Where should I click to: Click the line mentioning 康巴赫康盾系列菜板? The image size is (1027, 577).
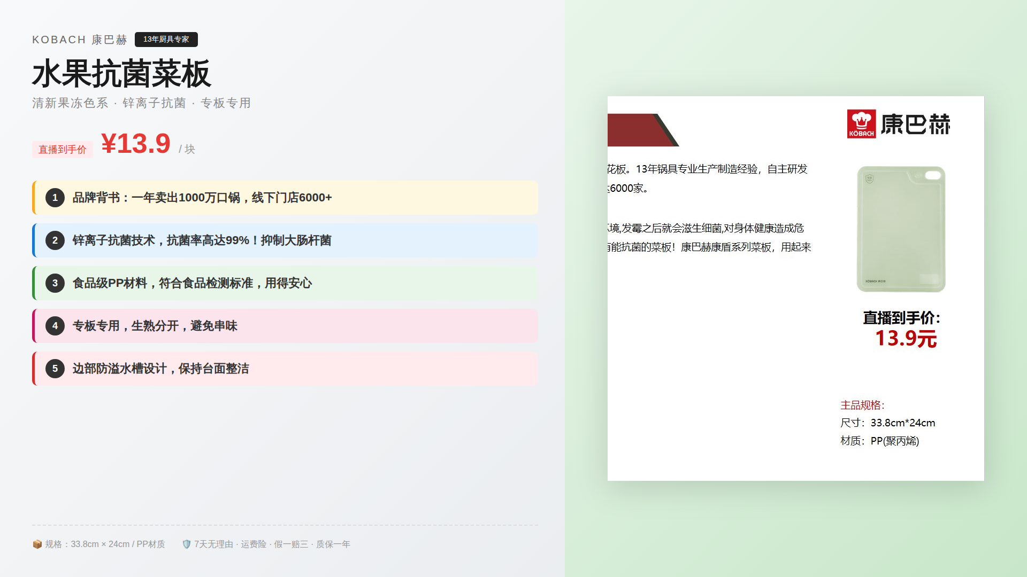tap(710, 247)
